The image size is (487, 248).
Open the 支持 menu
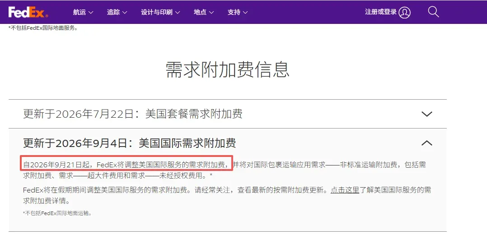[x=238, y=12]
